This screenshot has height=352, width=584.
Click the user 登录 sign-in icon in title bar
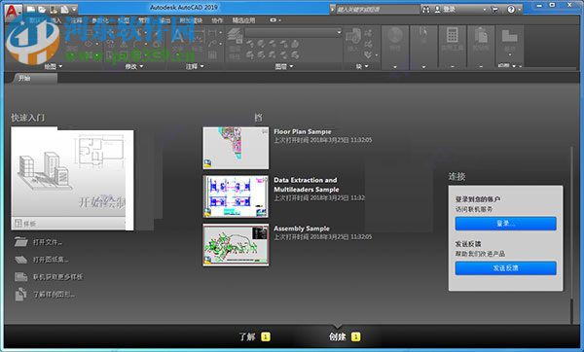tap(446, 10)
